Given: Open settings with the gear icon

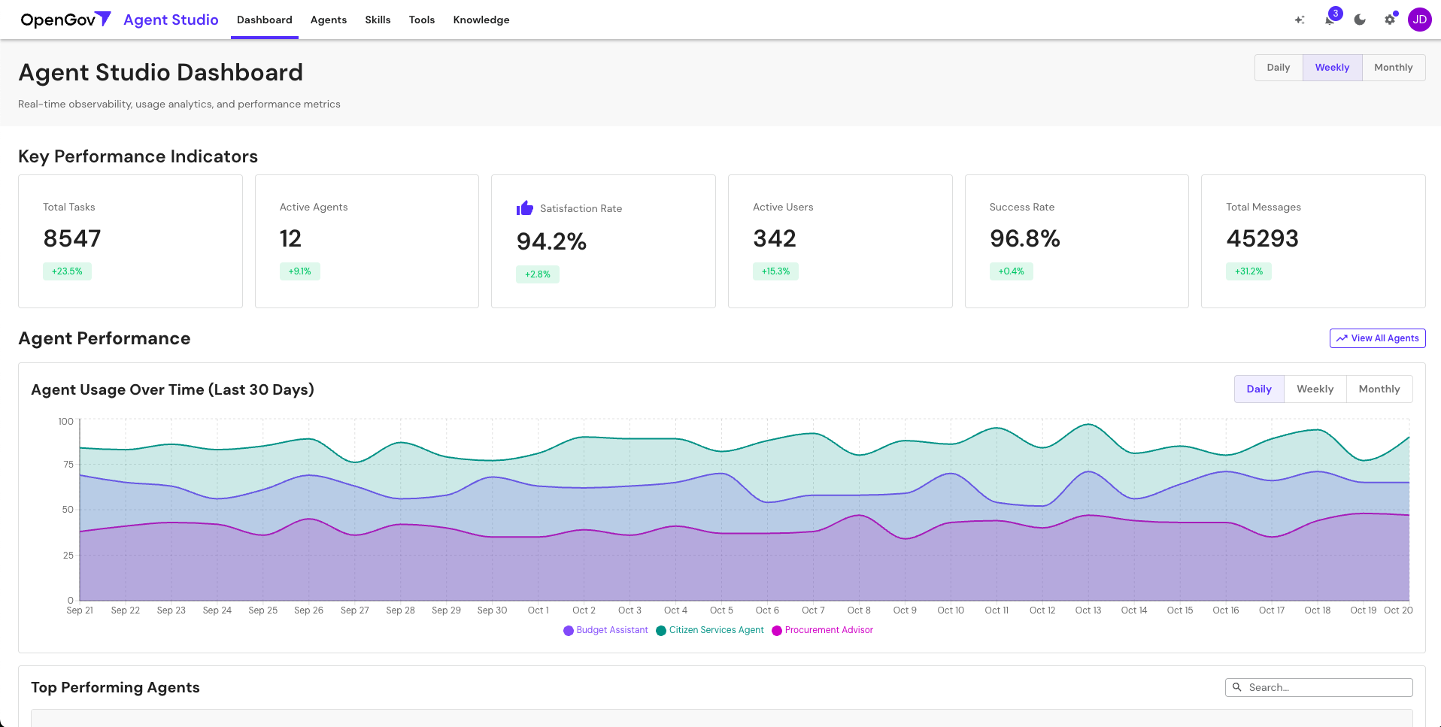Looking at the screenshot, I should point(1390,20).
